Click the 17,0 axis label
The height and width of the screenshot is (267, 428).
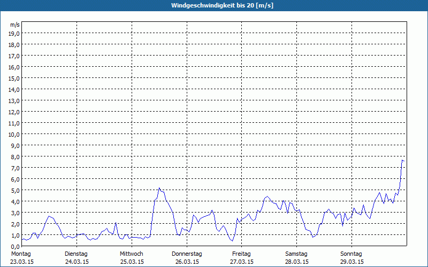[x=14, y=56]
